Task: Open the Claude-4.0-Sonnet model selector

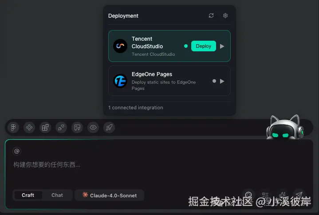Action: [x=110, y=196]
